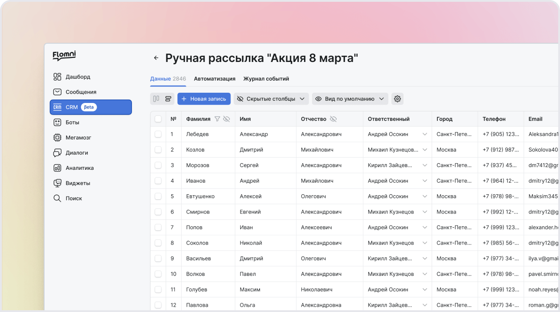Check the row checkbox for Лебедев
Screen dimensions: 560x312
pos(158,134)
